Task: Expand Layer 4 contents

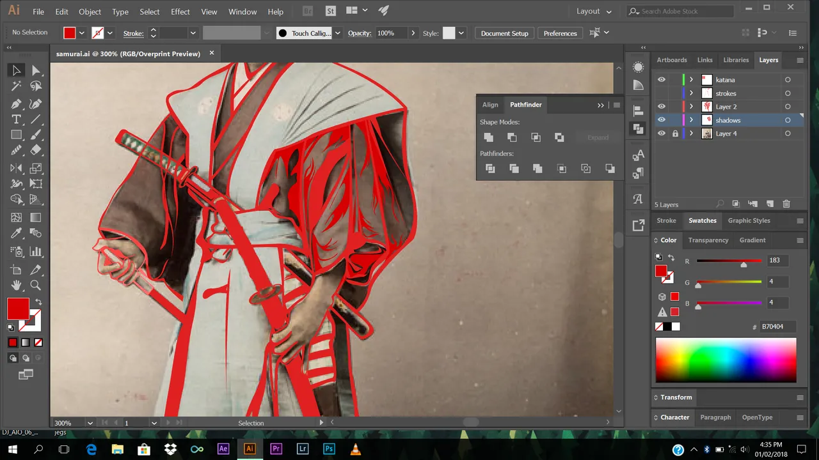Action: pos(691,134)
